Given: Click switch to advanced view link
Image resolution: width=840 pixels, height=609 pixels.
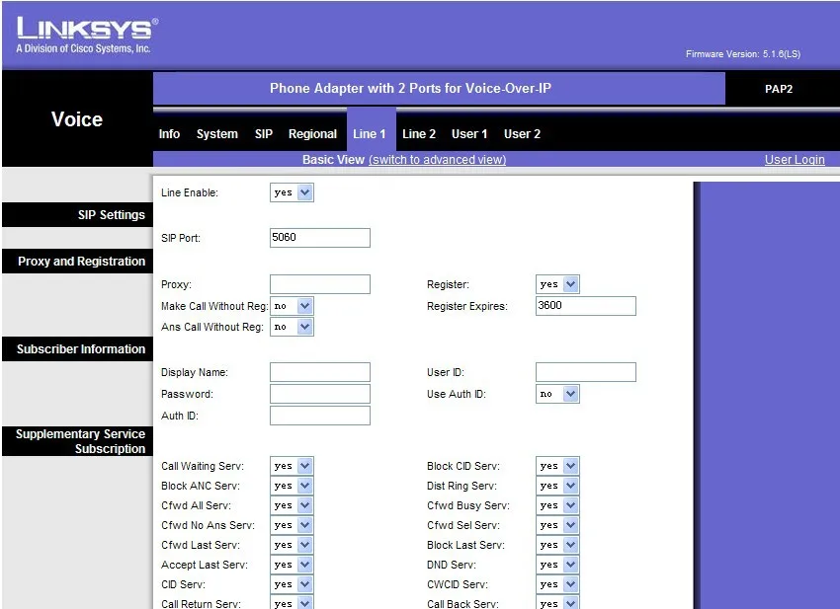Looking at the screenshot, I should tap(437, 160).
